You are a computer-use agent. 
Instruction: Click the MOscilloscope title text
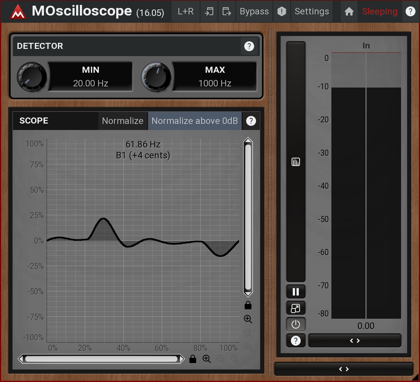pyautogui.click(x=82, y=11)
